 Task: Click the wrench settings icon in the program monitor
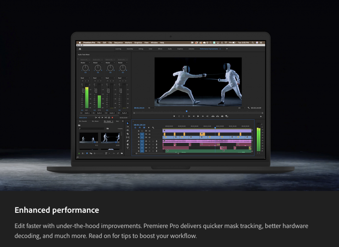pos(249,108)
